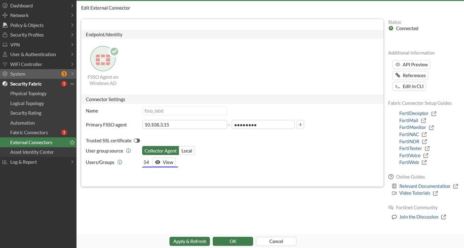Click the System gear icon
The height and width of the screenshot is (248, 464).
(x=5, y=74)
